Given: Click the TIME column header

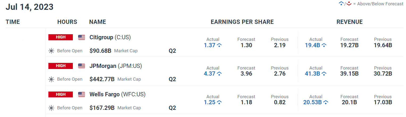Looking at the screenshot, I should pos(13,22).
